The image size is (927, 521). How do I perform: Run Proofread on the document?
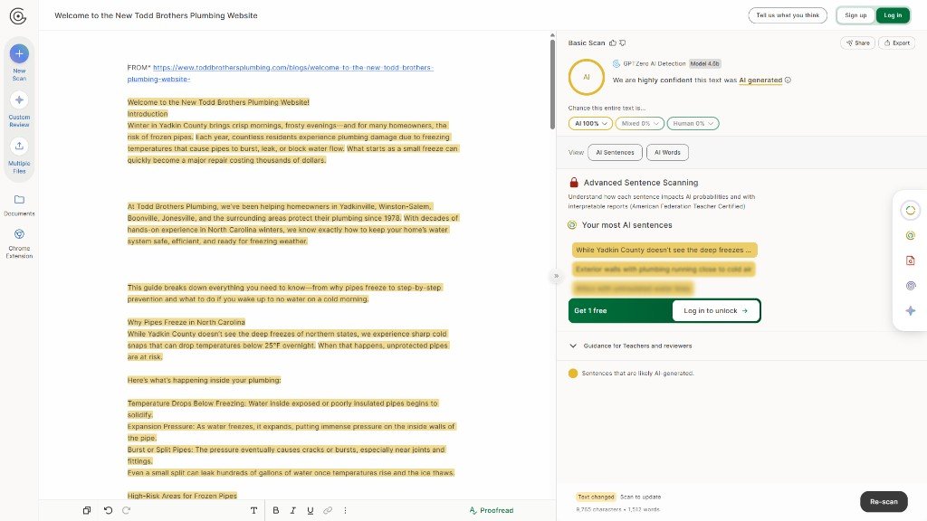click(492, 510)
